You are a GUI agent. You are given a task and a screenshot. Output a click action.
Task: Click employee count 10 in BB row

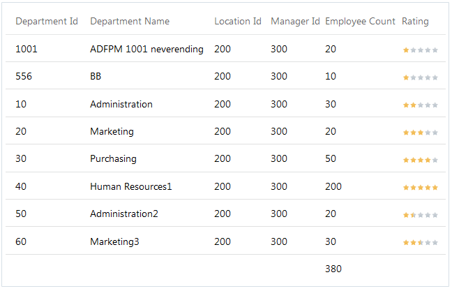pos(331,77)
